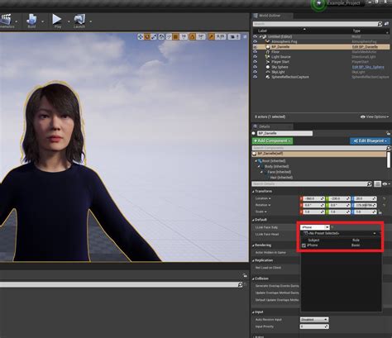Sort by the Label column header

pyautogui.click(x=262, y=31)
